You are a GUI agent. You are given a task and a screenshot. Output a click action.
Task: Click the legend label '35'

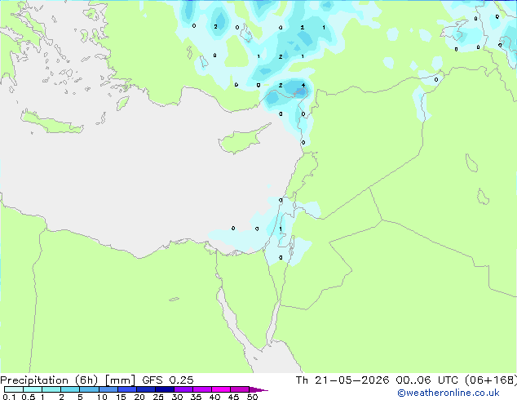coord(196,397)
